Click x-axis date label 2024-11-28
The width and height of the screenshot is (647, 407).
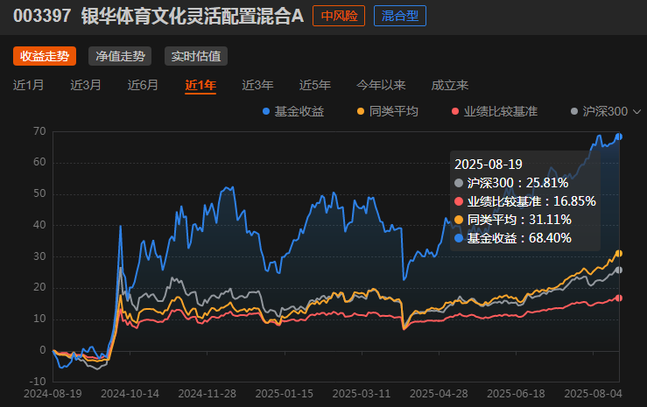[207, 394]
